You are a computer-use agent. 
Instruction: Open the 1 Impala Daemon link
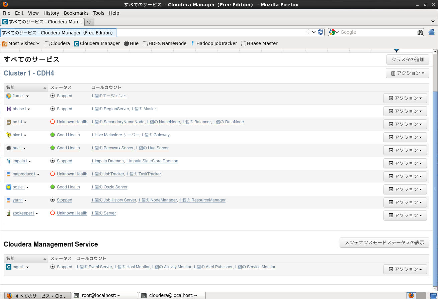[x=107, y=161]
